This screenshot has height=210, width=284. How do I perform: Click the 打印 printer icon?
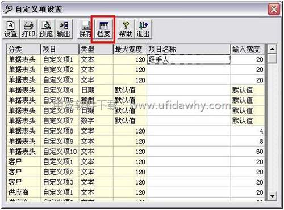(28, 29)
